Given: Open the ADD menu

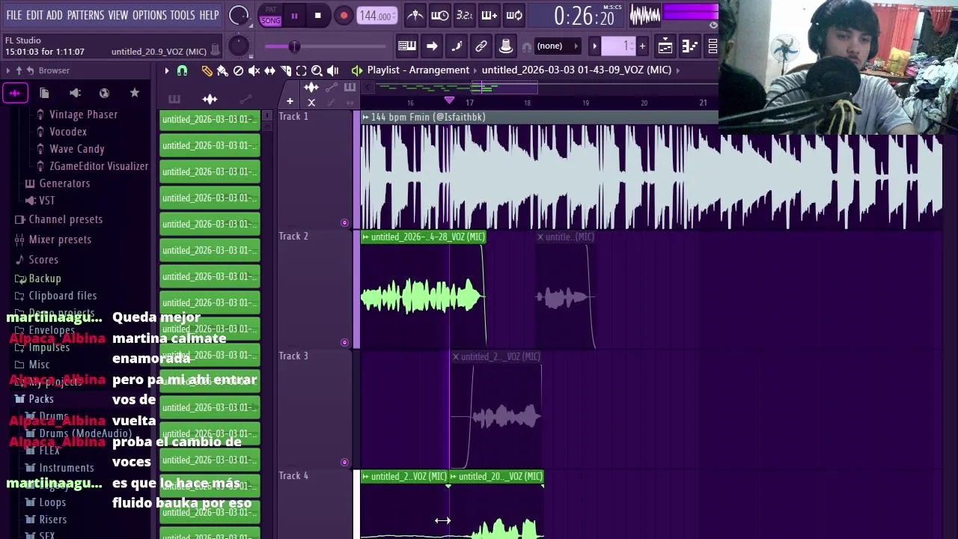Looking at the screenshot, I should click(55, 15).
